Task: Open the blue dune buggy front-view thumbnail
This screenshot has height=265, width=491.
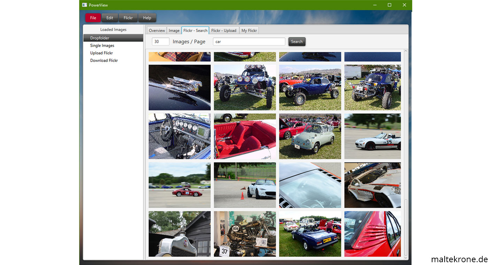Action: pyautogui.click(x=245, y=88)
